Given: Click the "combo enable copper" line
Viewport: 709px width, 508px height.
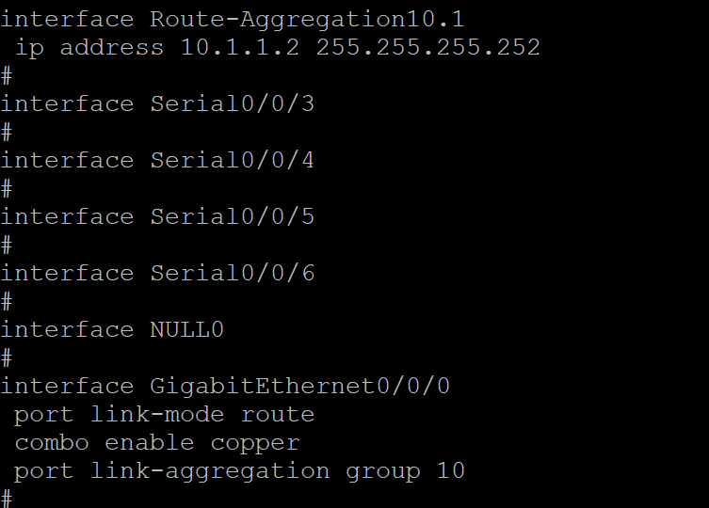Looking at the screenshot, I should point(156,442).
